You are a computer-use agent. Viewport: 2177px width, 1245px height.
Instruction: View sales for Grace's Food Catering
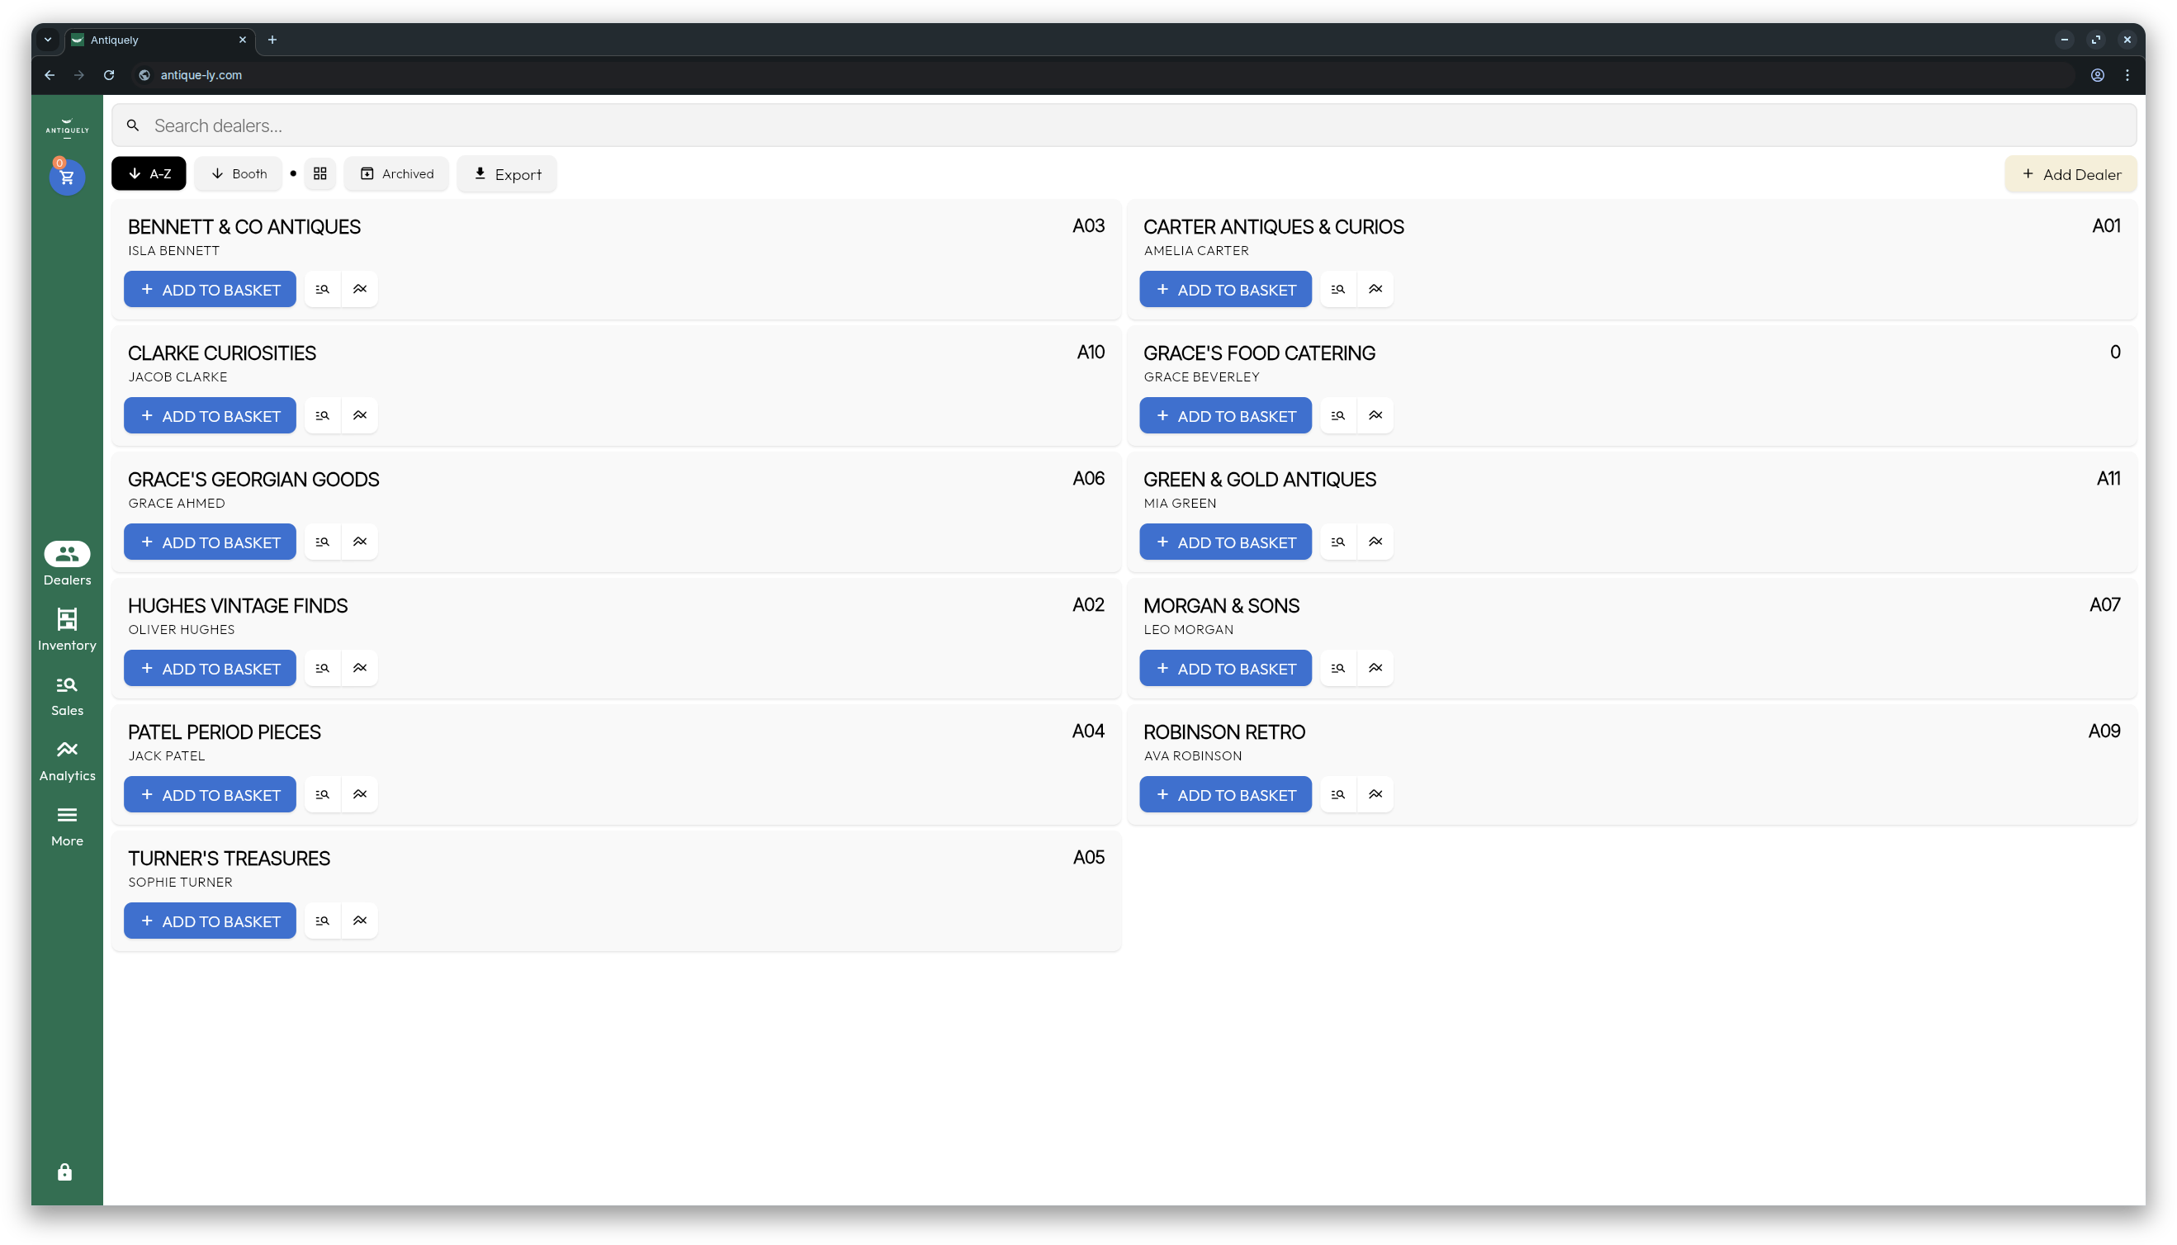pyautogui.click(x=1338, y=415)
